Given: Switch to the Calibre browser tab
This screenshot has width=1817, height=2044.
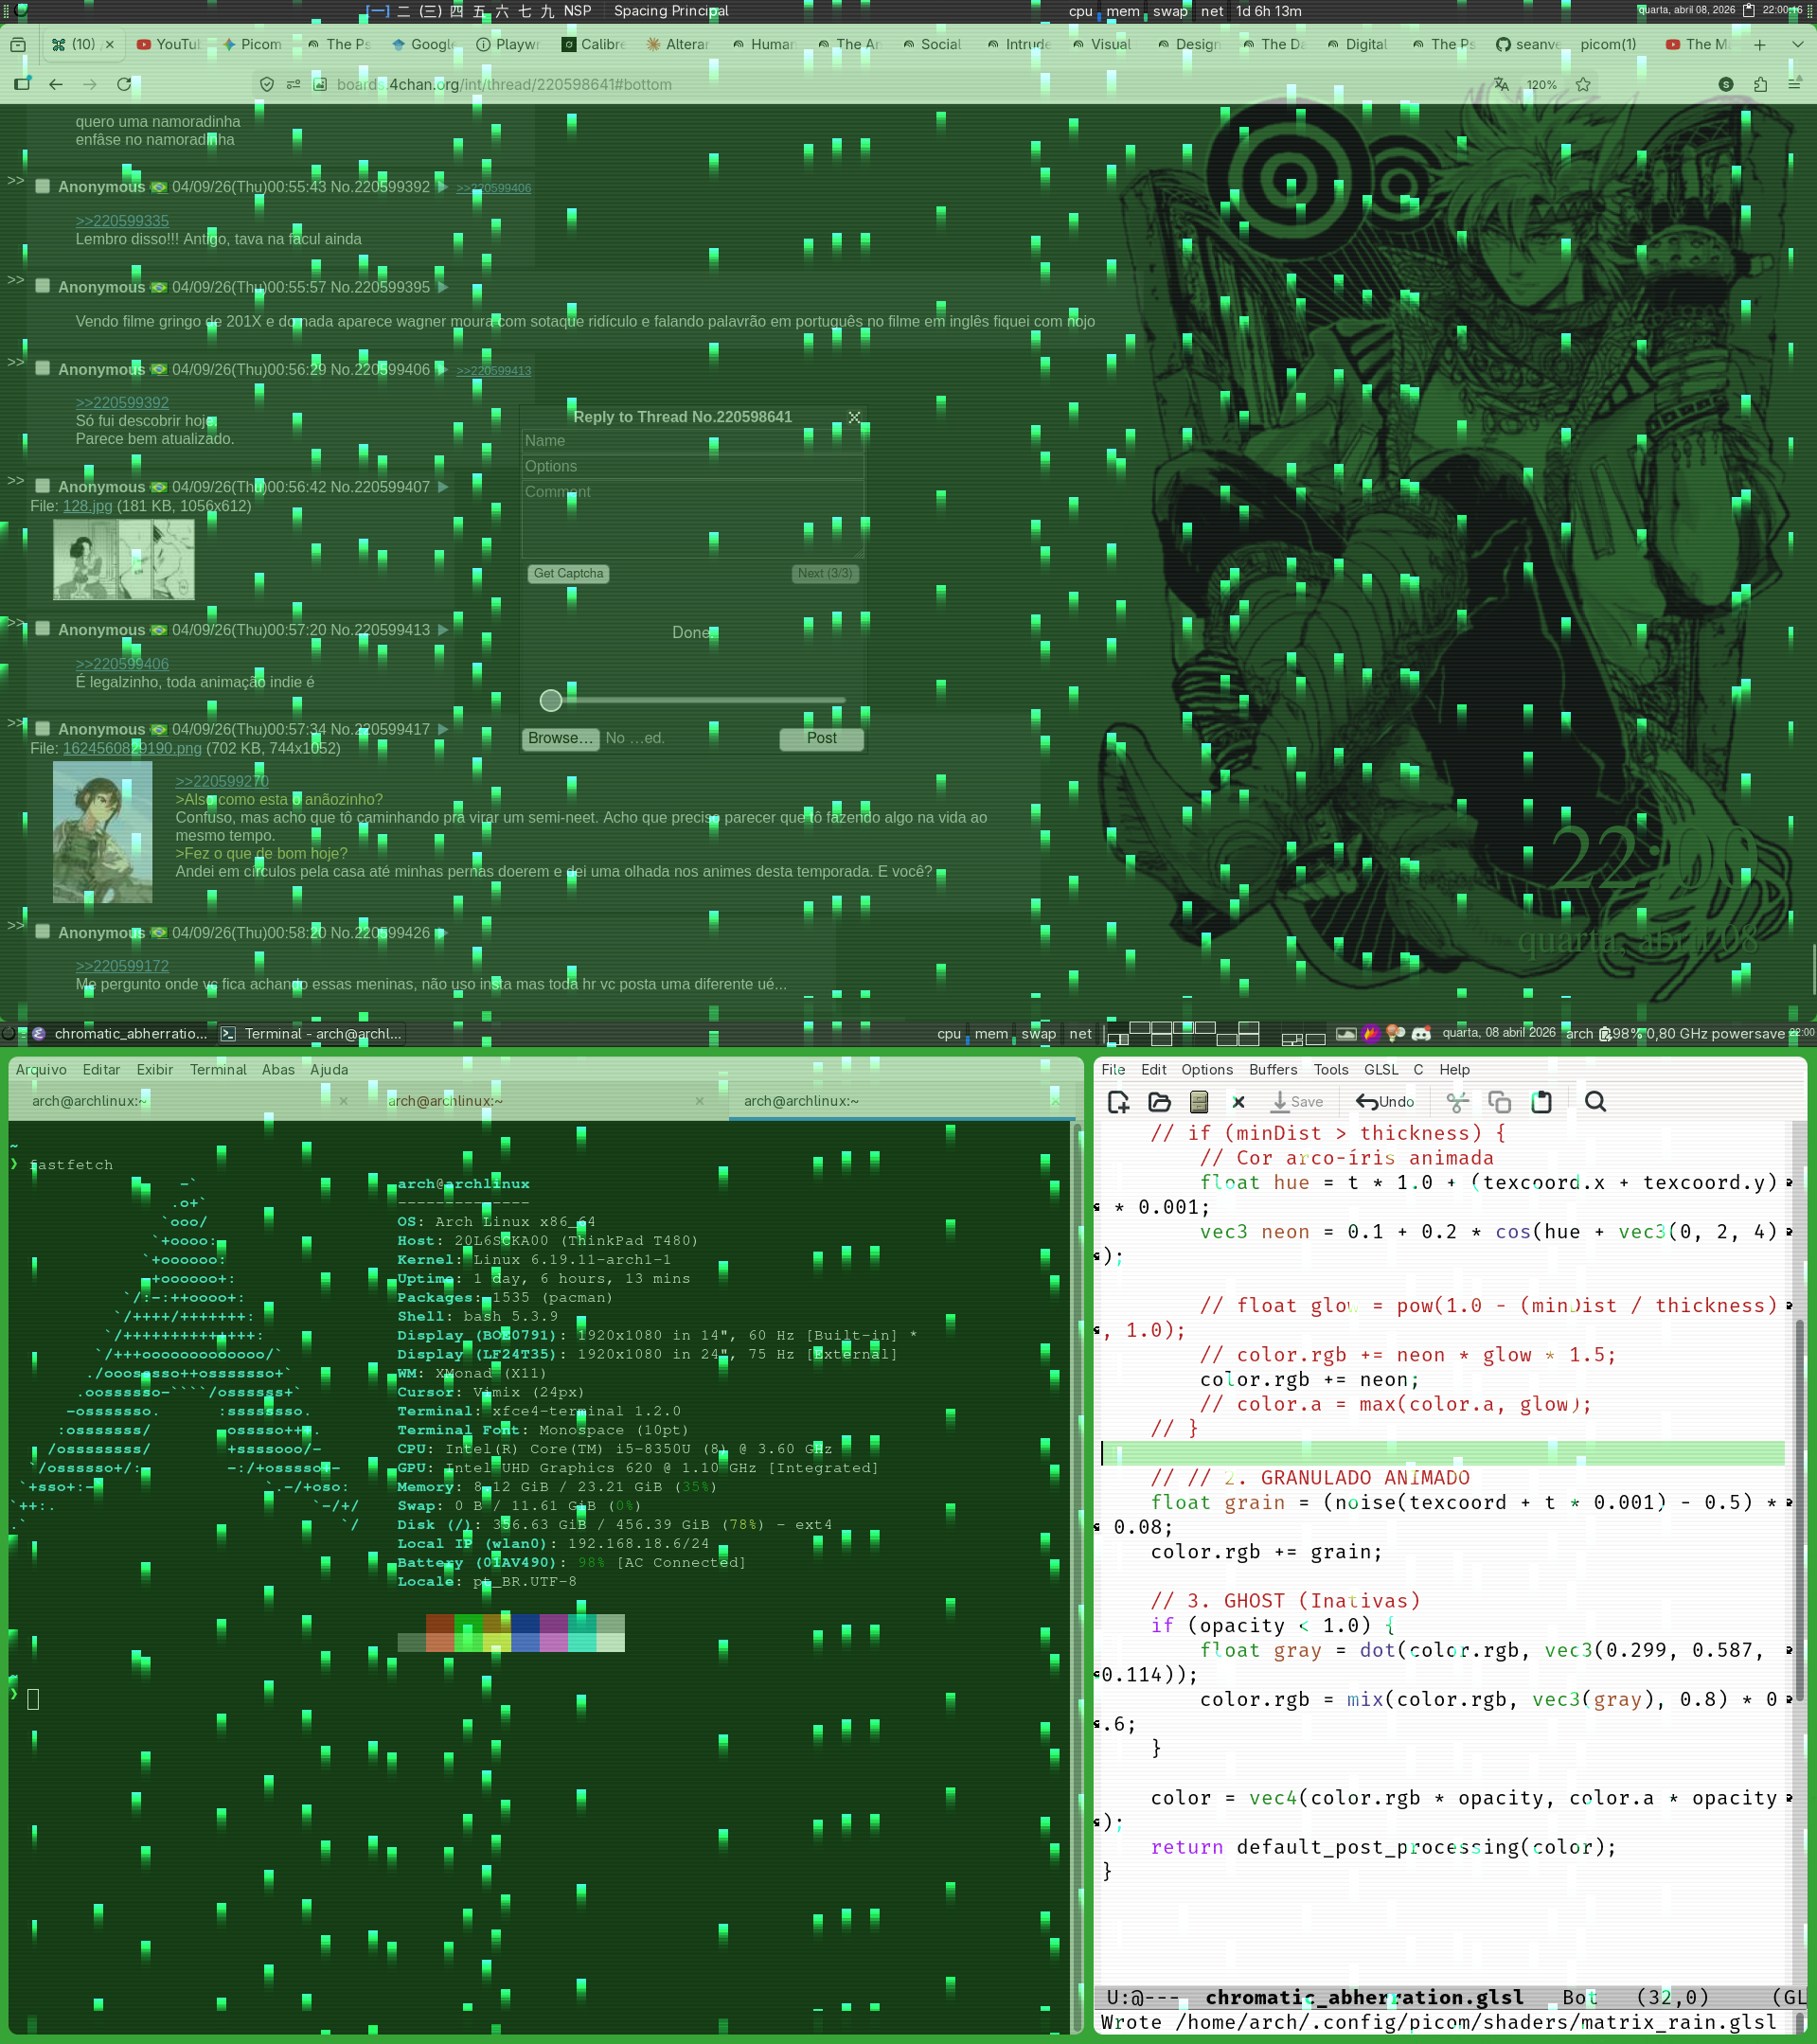Looking at the screenshot, I should [592, 45].
